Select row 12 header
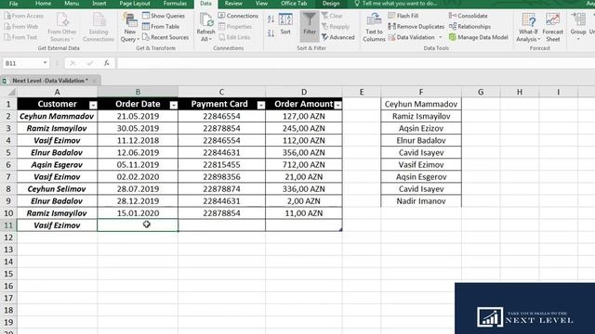The width and height of the screenshot is (595, 334). 8,238
